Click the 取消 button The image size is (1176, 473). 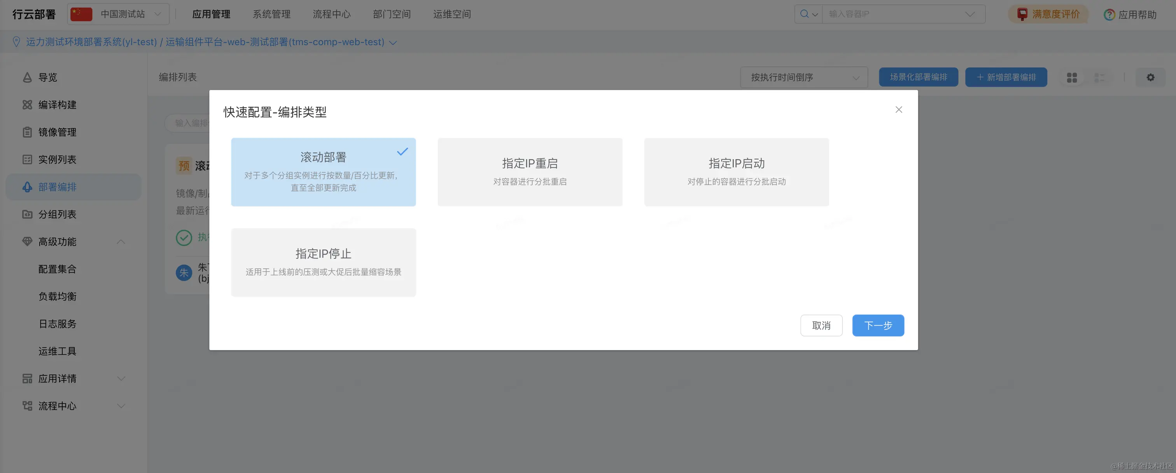pyautogui.click(x=821, y=326)
